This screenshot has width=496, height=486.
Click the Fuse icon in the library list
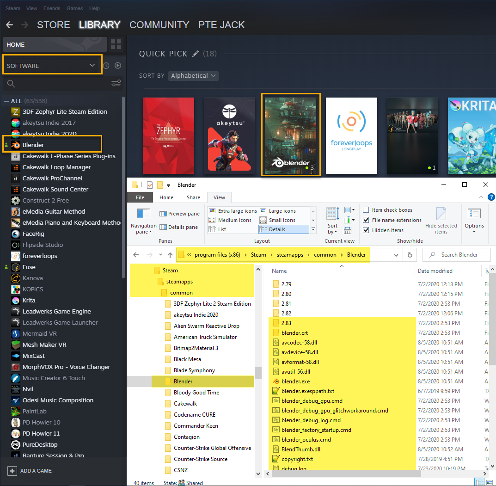pyautogui.click(x=16, y=267)
